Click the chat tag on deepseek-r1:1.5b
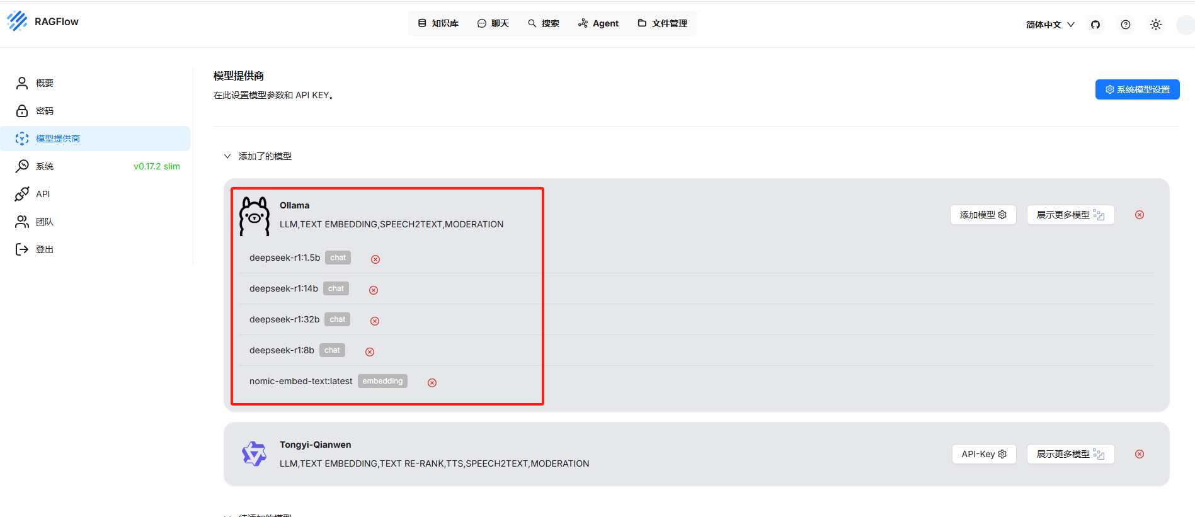The image size is (1195, 517). [338, 258]
